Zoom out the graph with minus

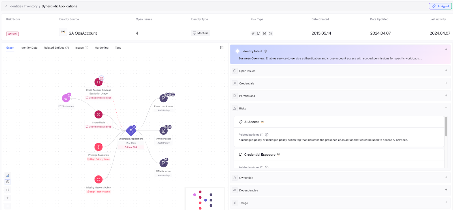8,206
